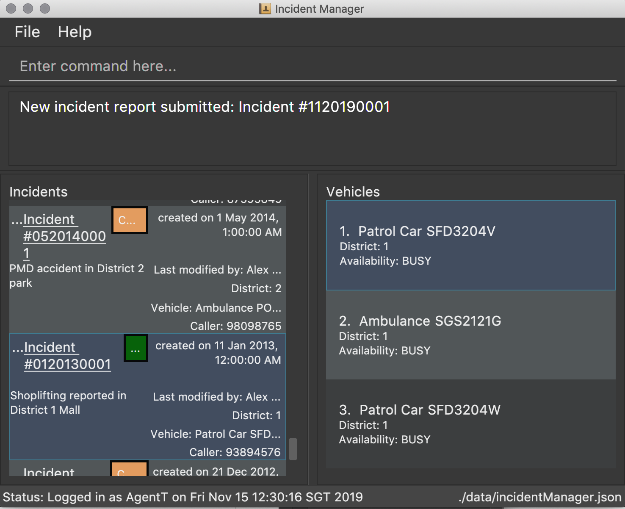The width and height of the screenshot is (625, 509).
Task: Click 'Vehicle: Patrol Car SFD...' text
Action: click(x=216, y=434)
